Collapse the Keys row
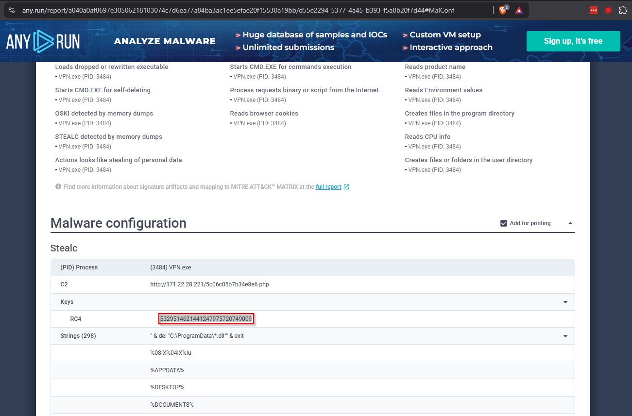 coord(565,302)
